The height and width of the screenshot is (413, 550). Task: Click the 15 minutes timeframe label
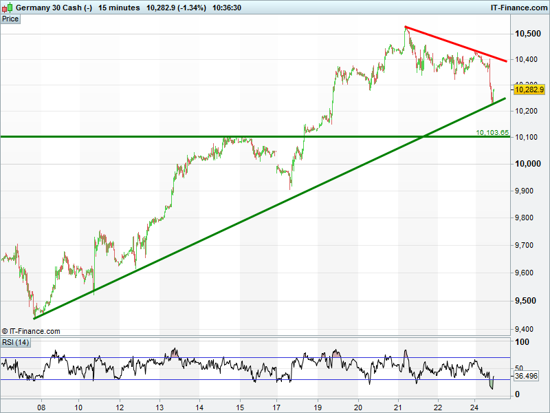click(x=119, y=8)
